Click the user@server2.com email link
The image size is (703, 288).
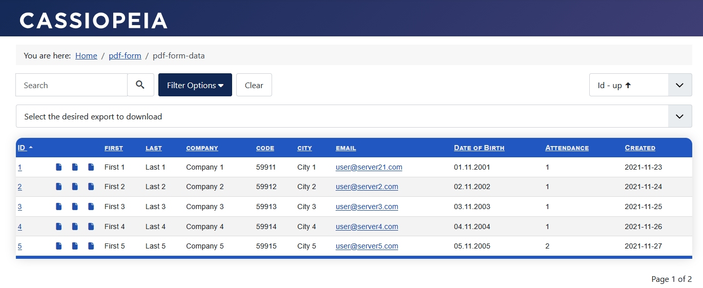(367, 187)
